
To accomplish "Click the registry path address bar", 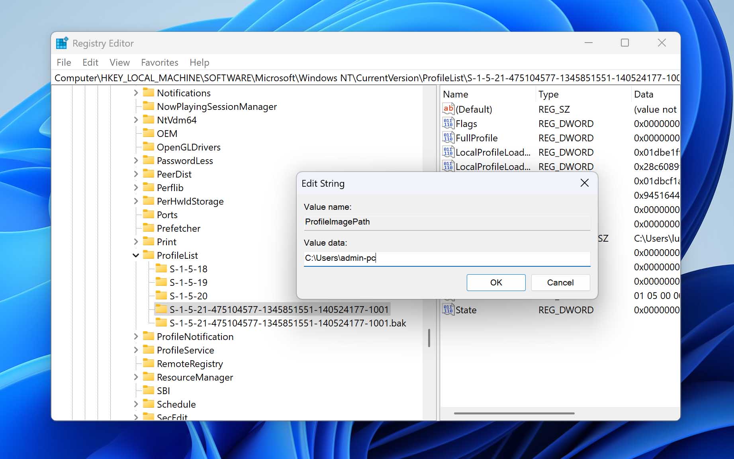I will [x=366, y=78].
